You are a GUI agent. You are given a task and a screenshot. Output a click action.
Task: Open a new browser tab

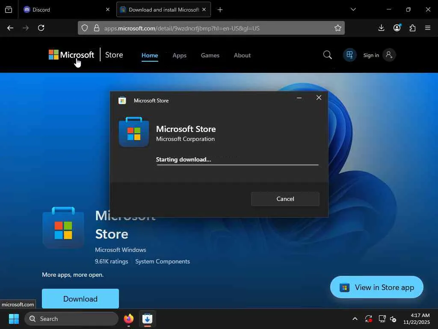(x=220, y=10)
